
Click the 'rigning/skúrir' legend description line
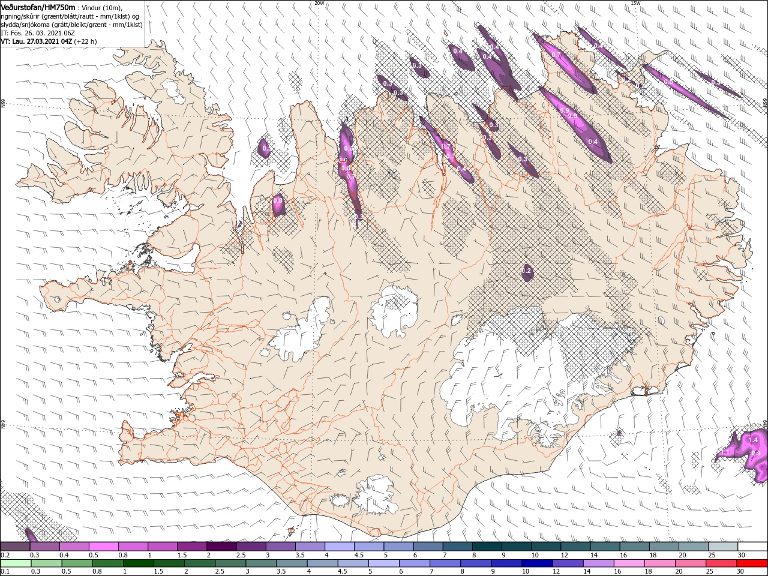[70, 16]
